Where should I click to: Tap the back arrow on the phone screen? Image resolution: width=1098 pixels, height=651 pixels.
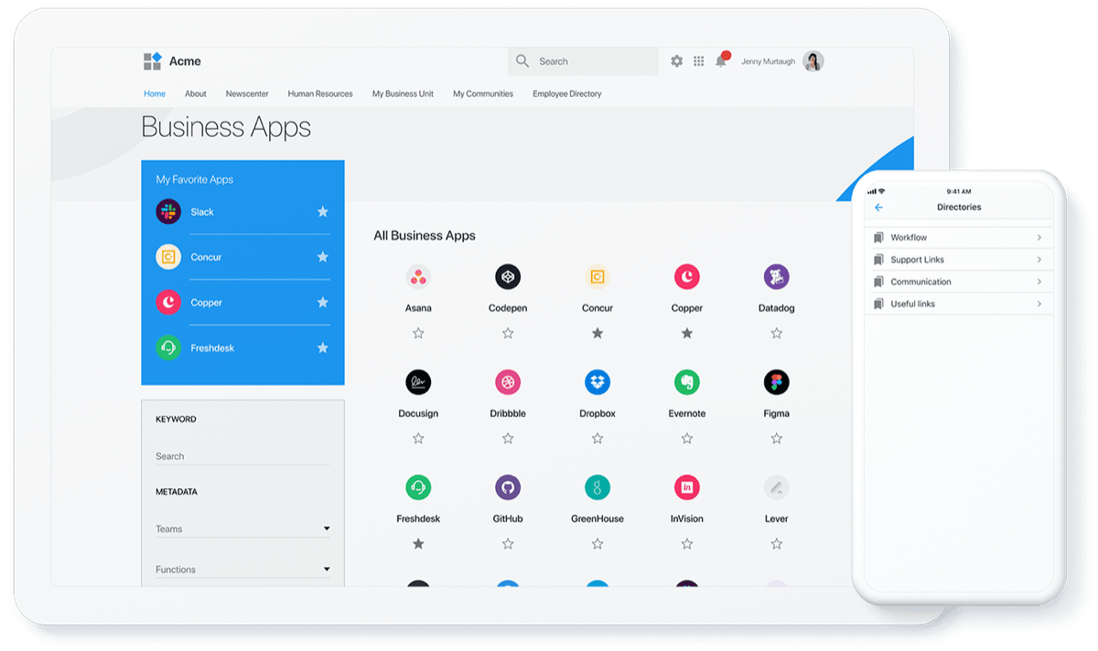(879, 208)
